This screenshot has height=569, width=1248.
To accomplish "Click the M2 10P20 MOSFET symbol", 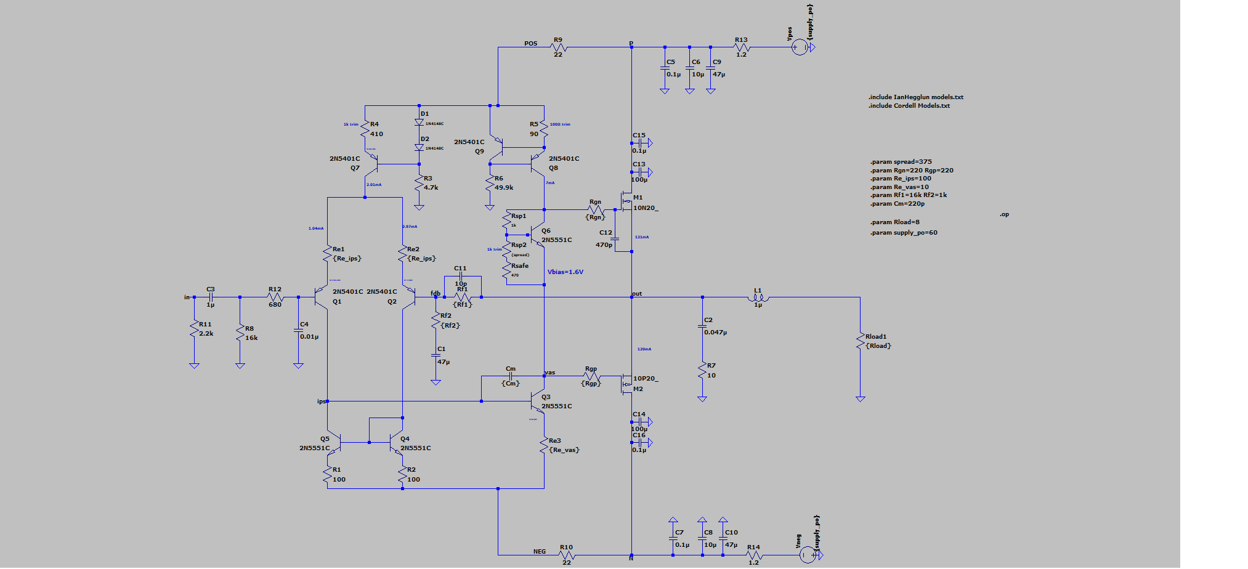I will [626, 384].
